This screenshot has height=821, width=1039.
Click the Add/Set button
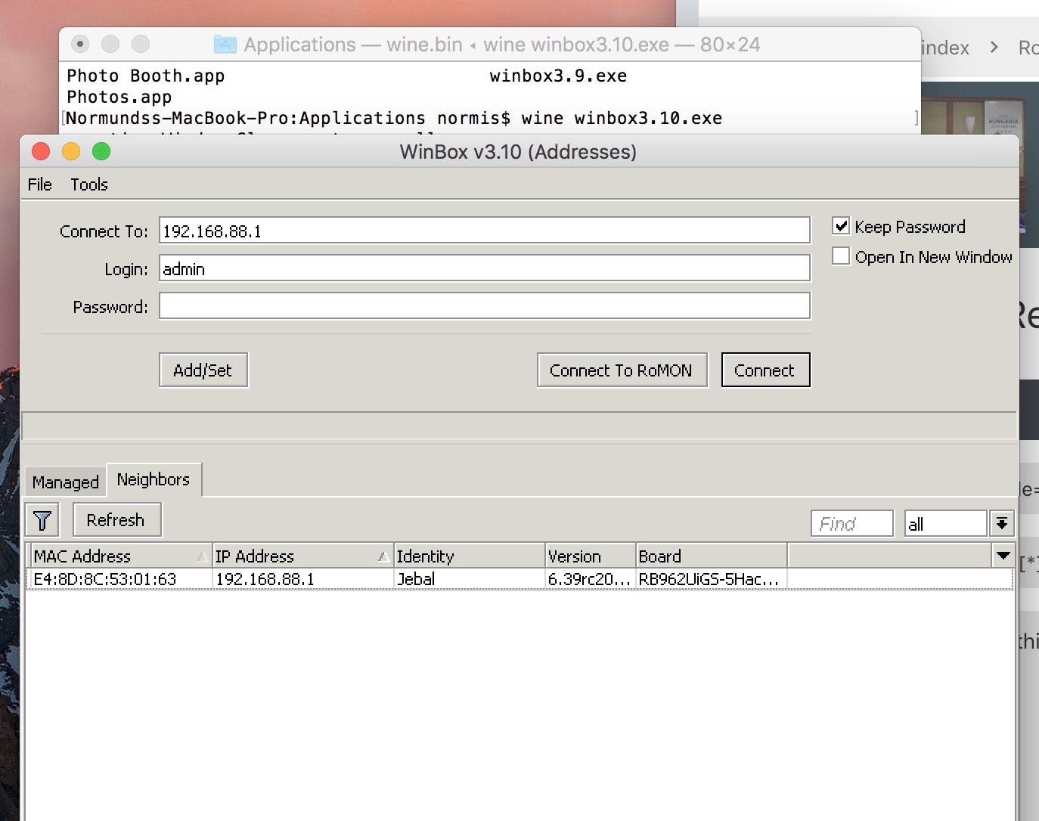pos(203,370)
